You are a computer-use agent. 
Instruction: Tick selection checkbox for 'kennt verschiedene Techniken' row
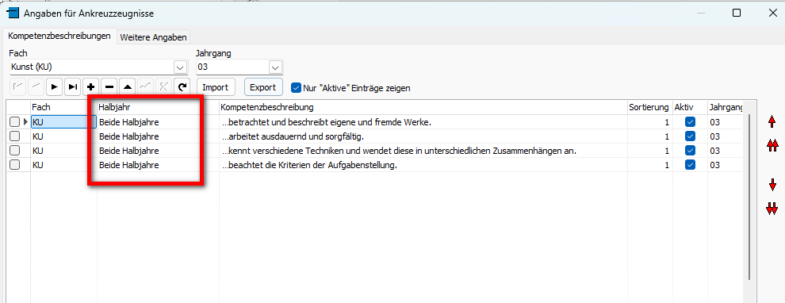tap(14, 151)
